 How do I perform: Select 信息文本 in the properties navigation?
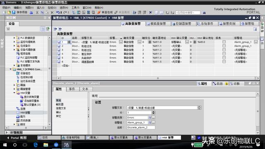point(61,108)
